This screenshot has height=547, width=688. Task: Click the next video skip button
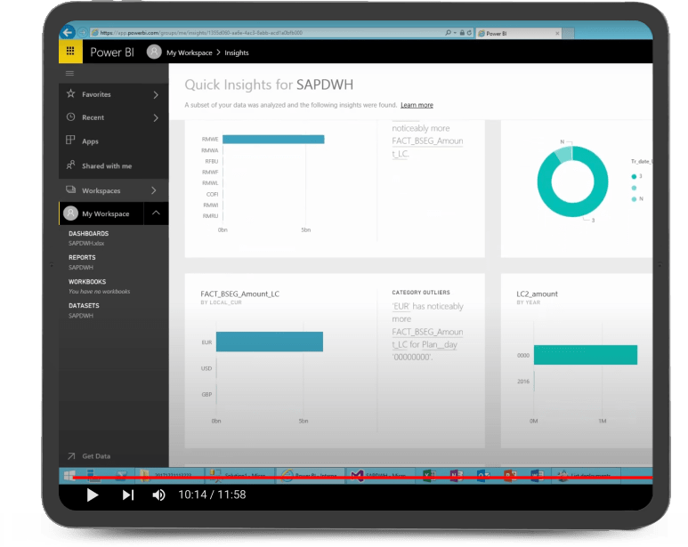[x=127, y=495]
